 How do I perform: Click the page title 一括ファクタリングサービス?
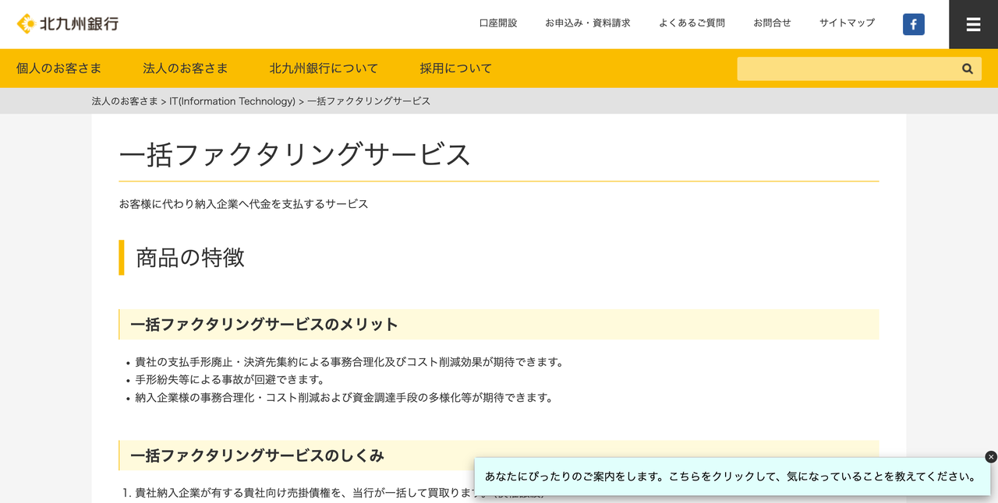pos(295,154)
